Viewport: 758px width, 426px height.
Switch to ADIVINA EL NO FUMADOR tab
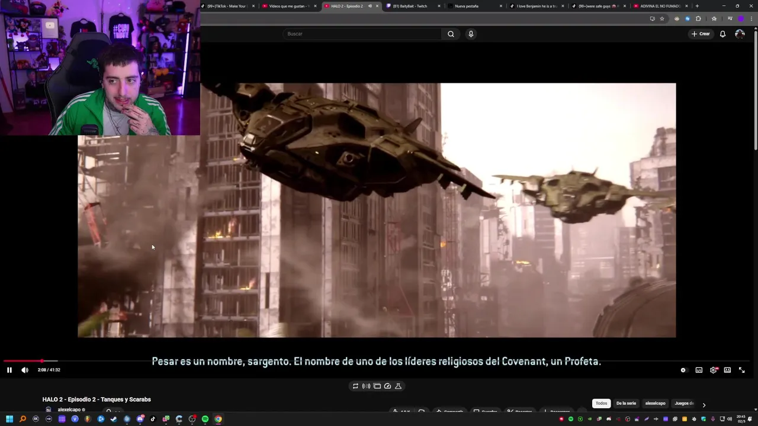[x=660, y=6]
